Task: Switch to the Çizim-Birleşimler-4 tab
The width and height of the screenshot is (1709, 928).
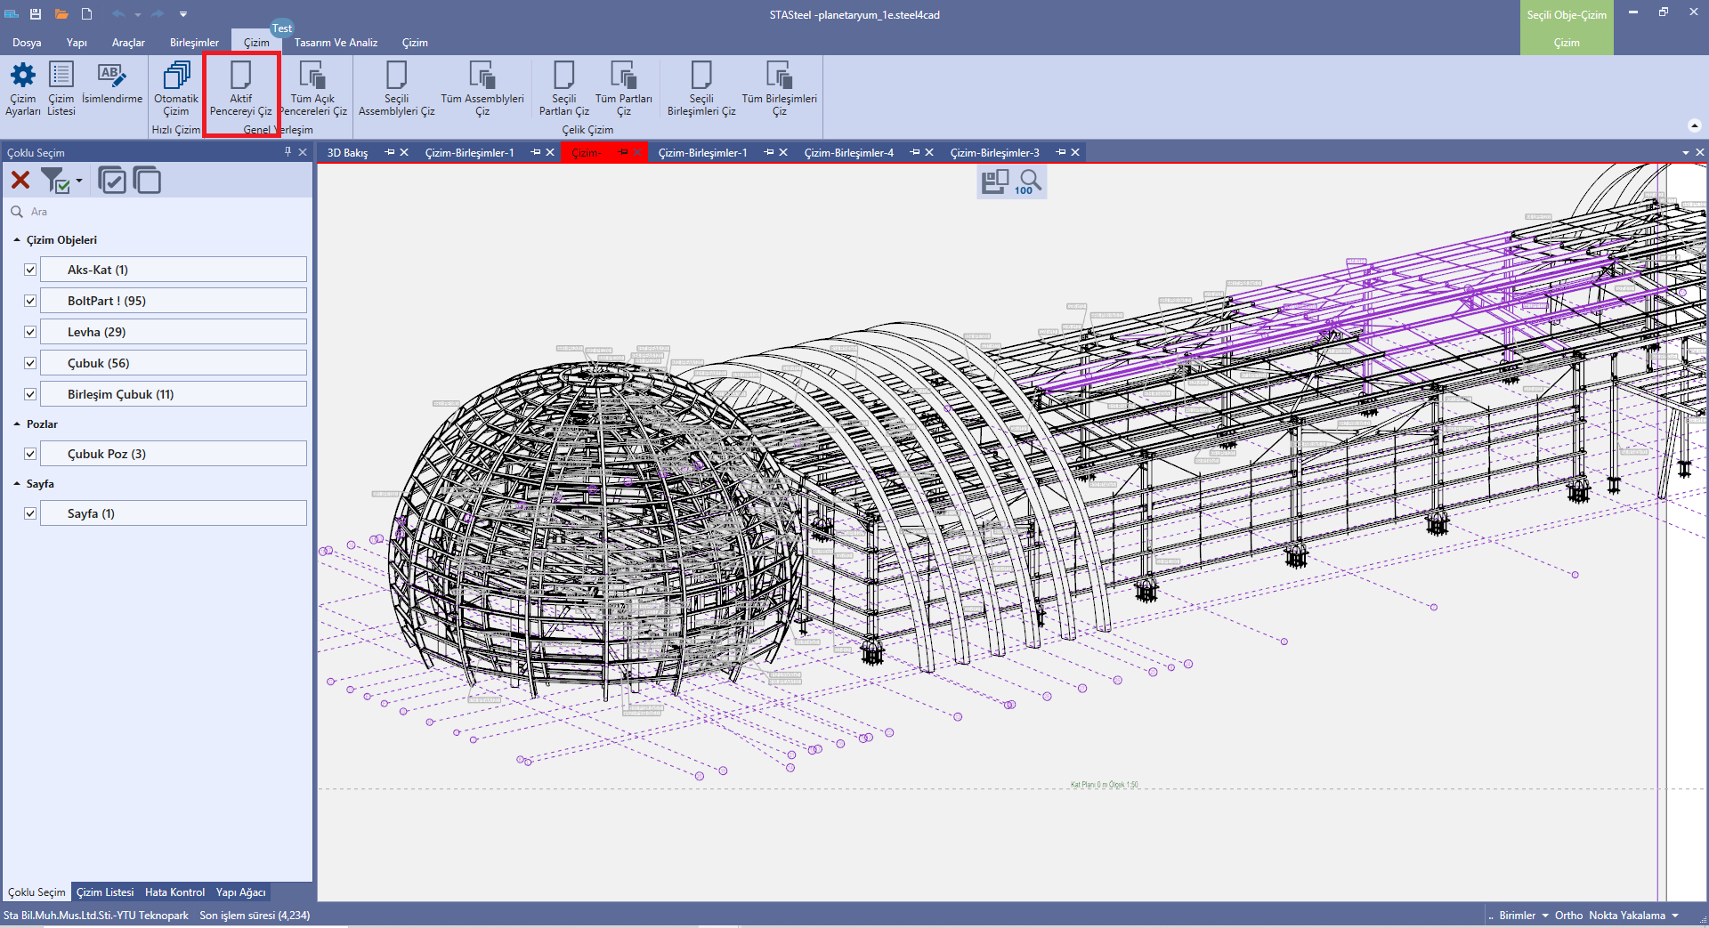Action: tap(848, 153)
